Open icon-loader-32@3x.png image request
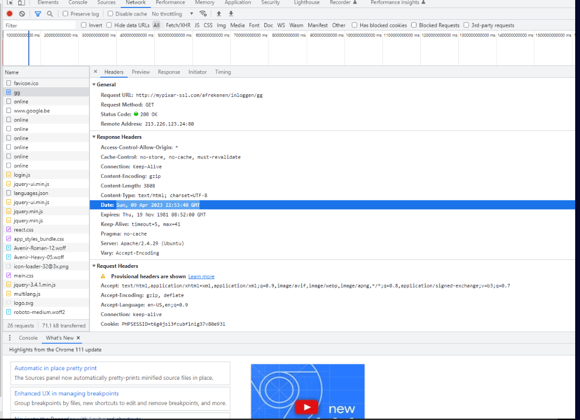Screen dimensions: 580x420 coord(46,266)
